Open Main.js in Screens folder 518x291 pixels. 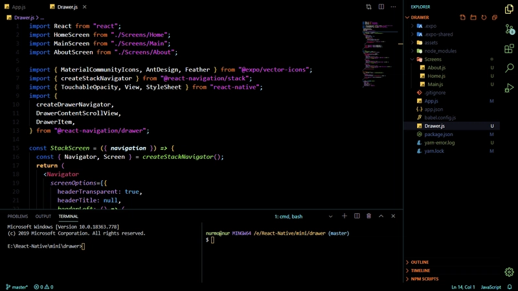(x=435, y=84)
